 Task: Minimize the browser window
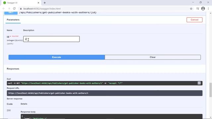click(x=193, y=2)
